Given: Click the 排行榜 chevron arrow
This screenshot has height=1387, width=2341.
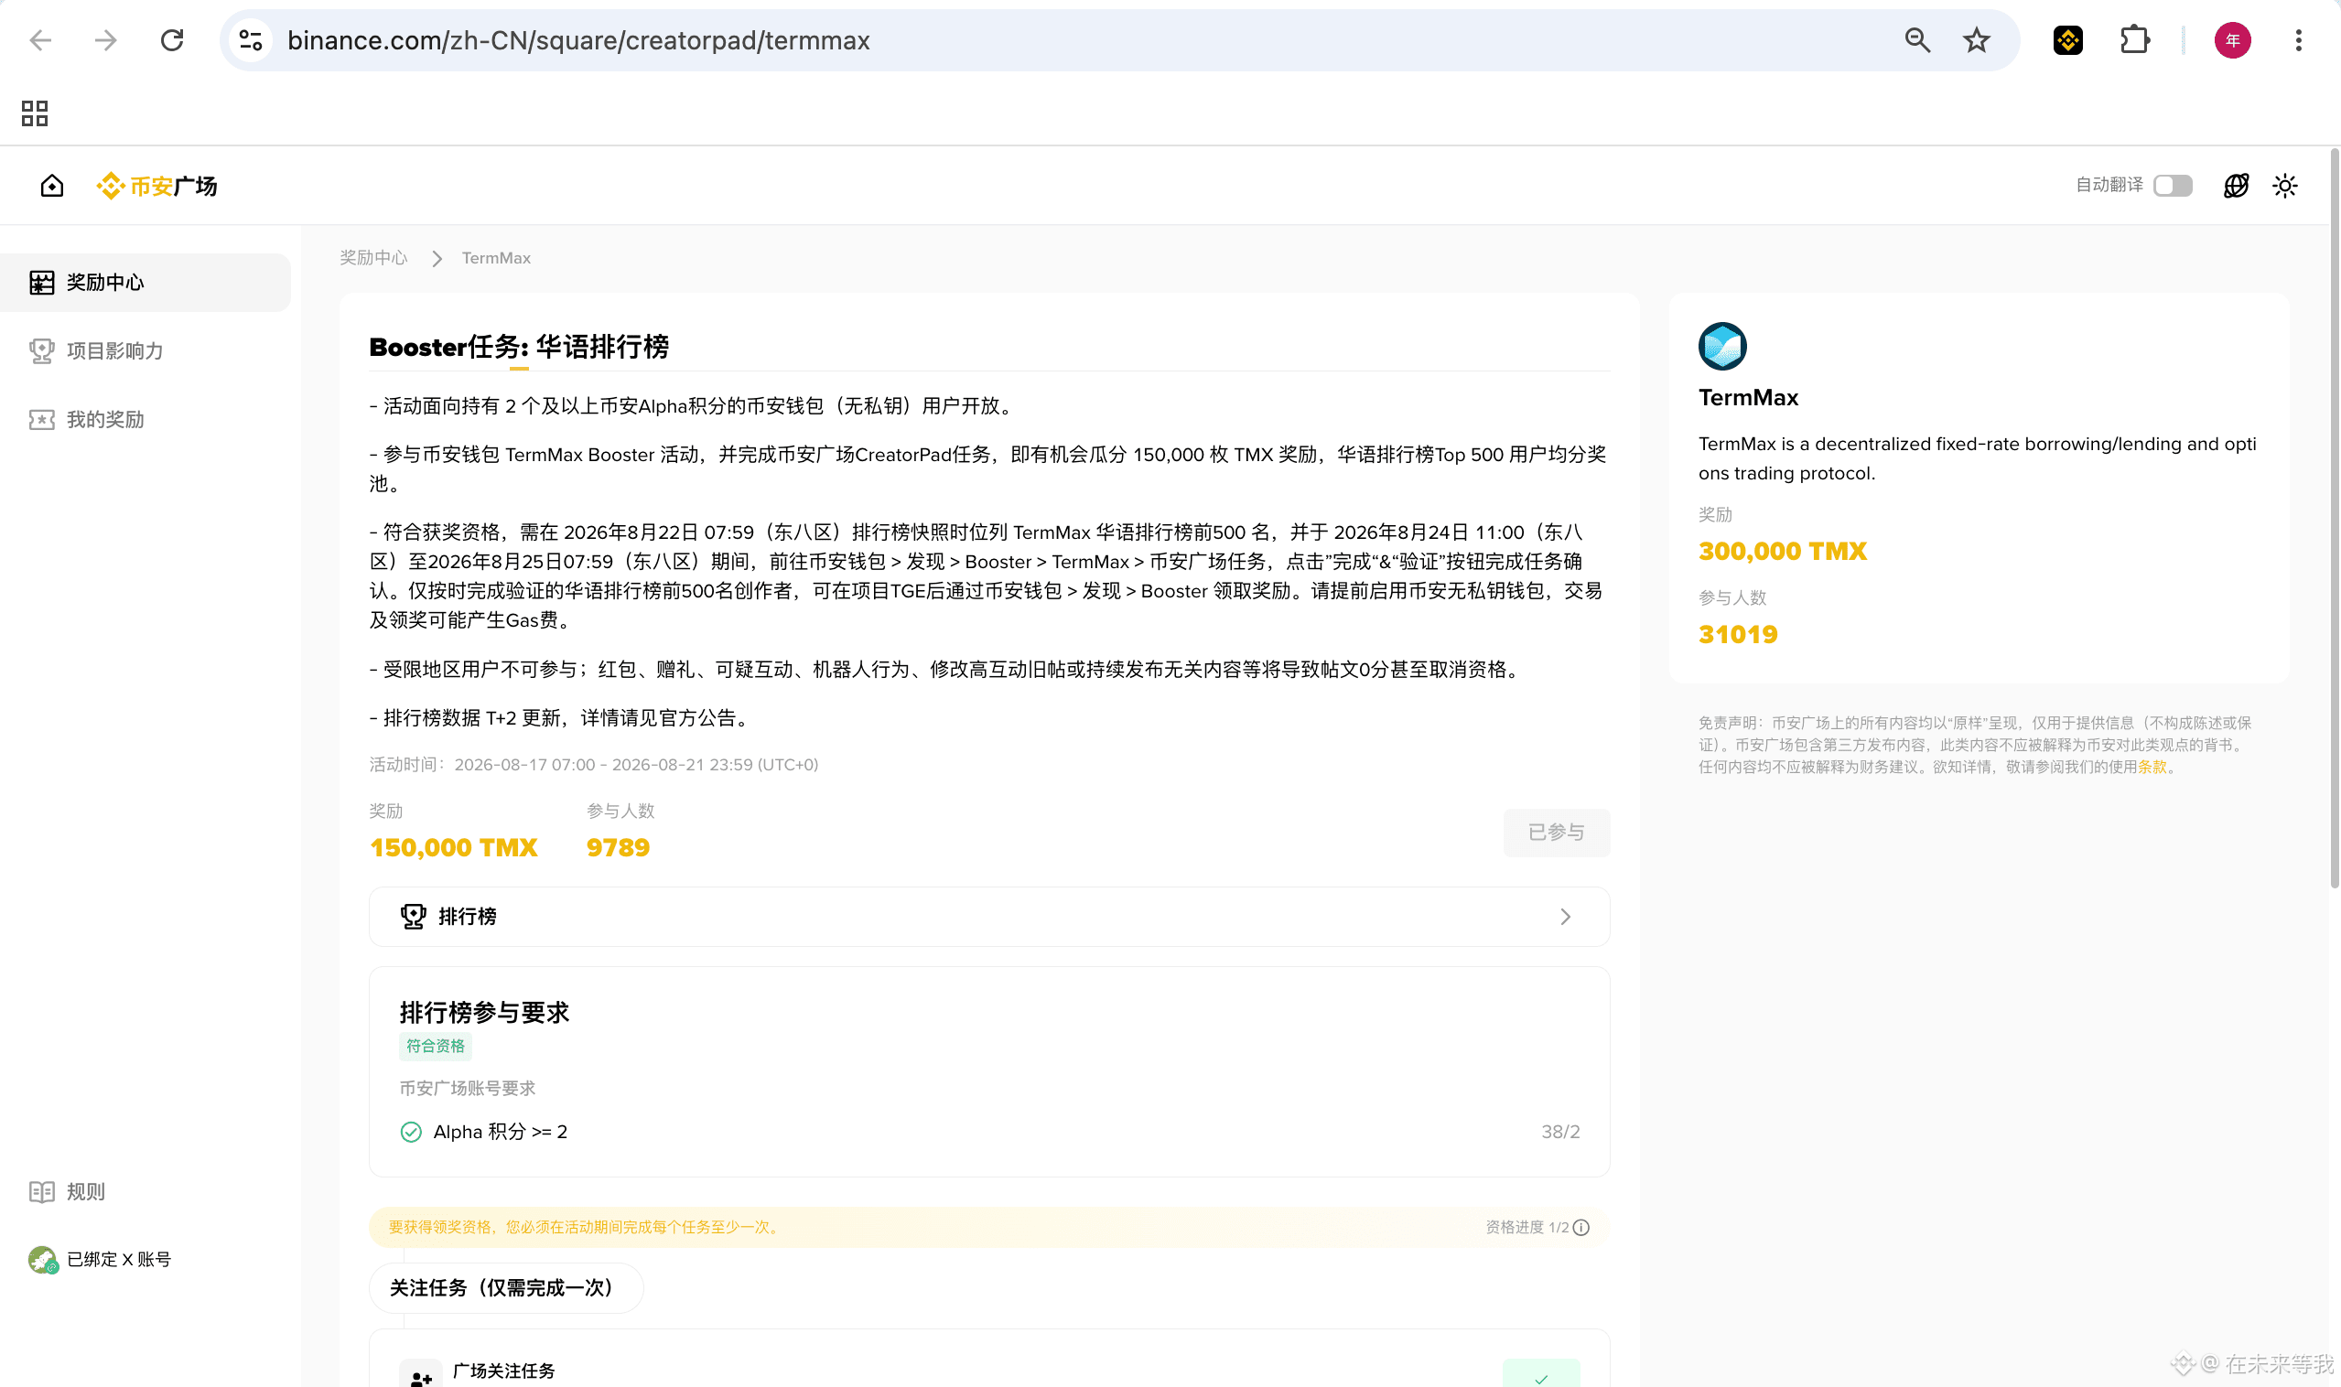Looking at the screenshot, I should click(1566, 917).
